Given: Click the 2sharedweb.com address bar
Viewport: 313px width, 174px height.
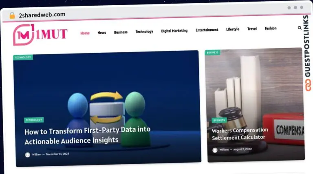Looking at the screenshot, I should click(x=42, y=15).
